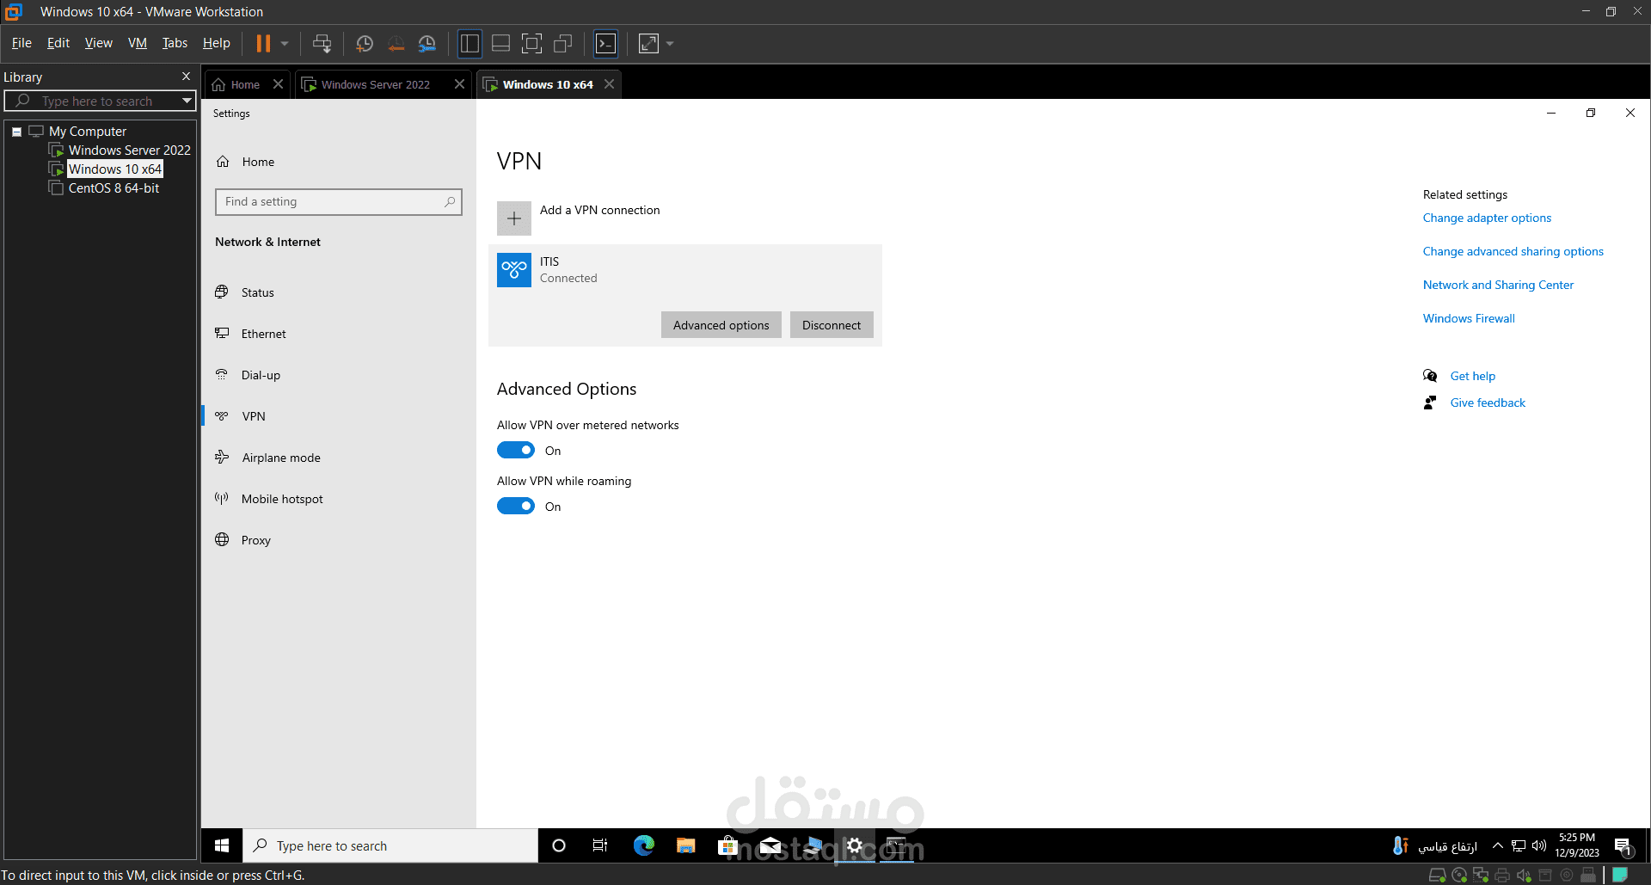
Task: Open the Windows Start menu in the guest
Action: (222, 845)
